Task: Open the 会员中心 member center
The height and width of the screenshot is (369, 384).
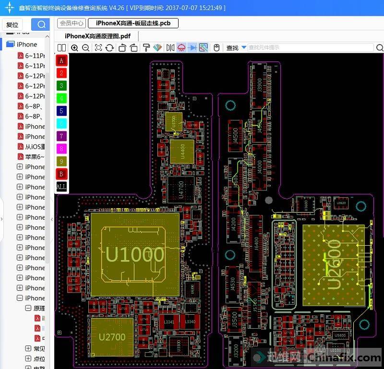Action: pyautogui.click(x=72, y=23)
